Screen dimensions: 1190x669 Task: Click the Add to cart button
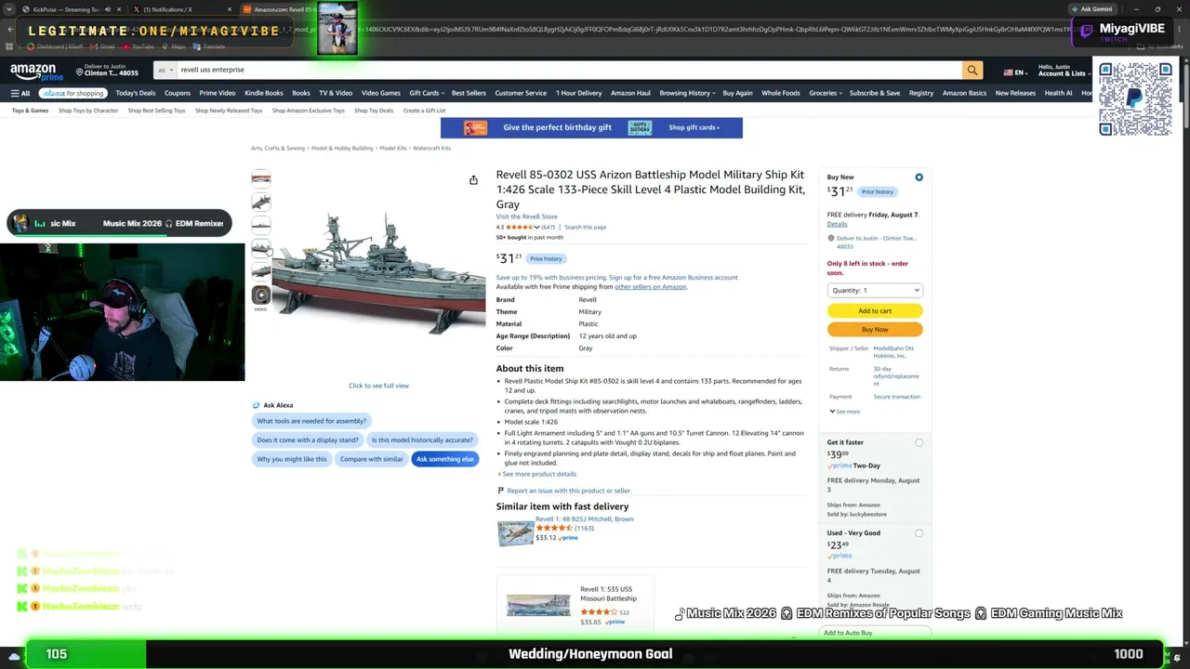pos(875,311)
